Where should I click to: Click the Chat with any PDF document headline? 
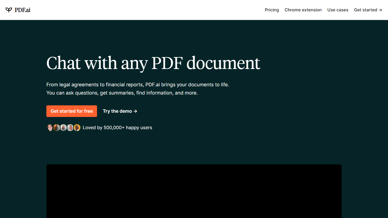pos(153,63)
